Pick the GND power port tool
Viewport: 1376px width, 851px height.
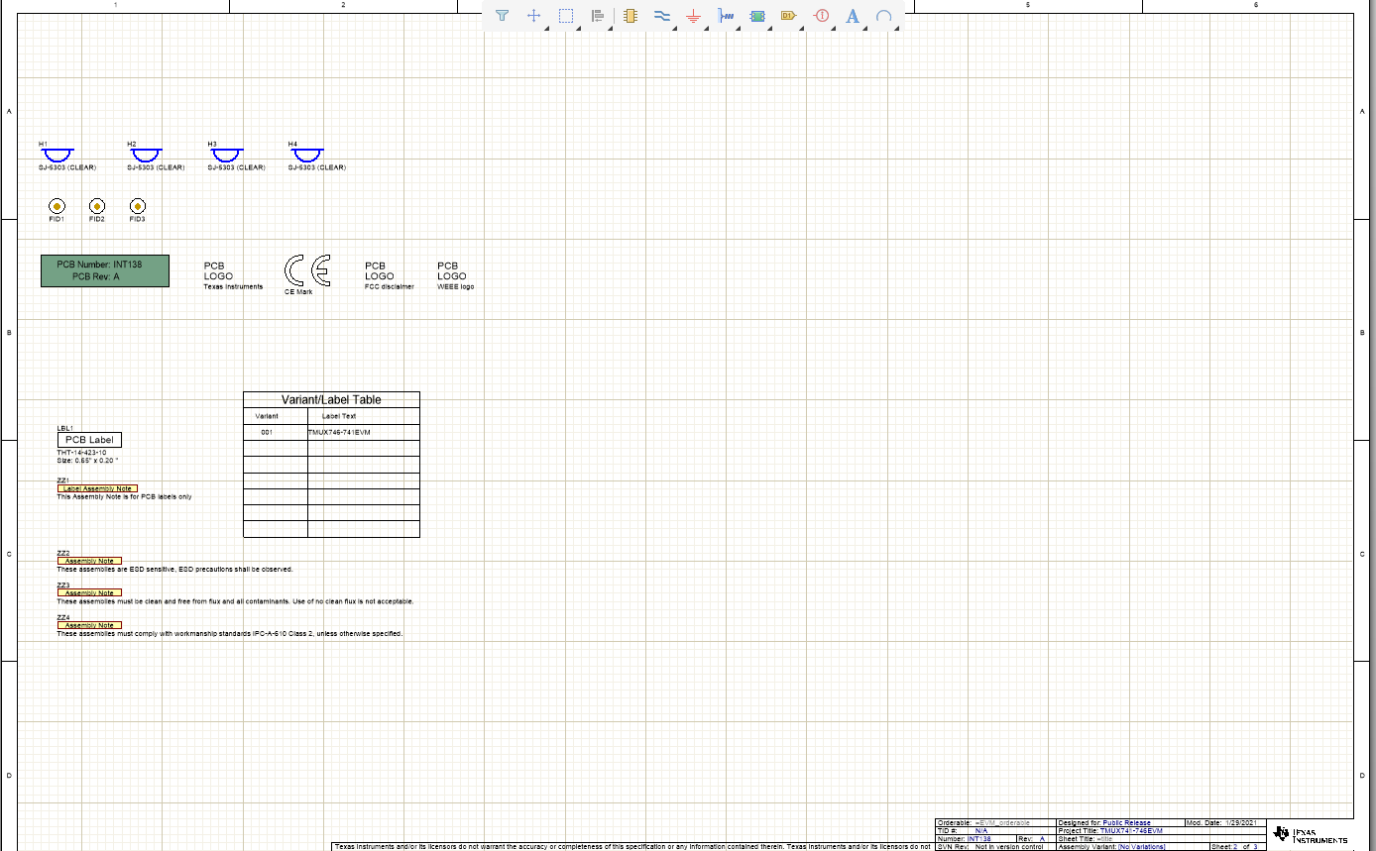694,16
